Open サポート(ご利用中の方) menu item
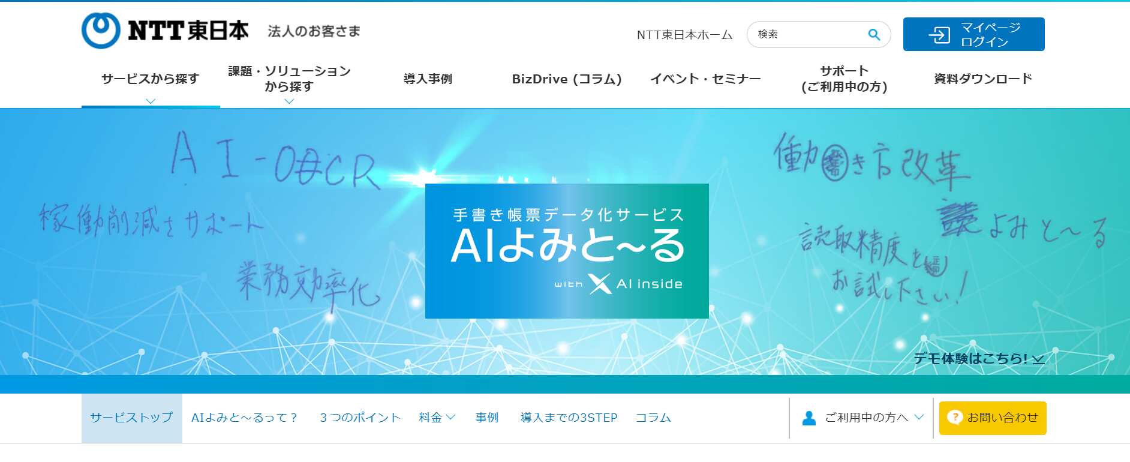This screenshot has width=1130, height=462. point(845,79)
